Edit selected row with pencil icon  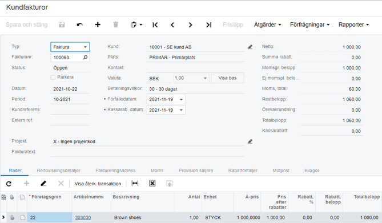[43, 183]
